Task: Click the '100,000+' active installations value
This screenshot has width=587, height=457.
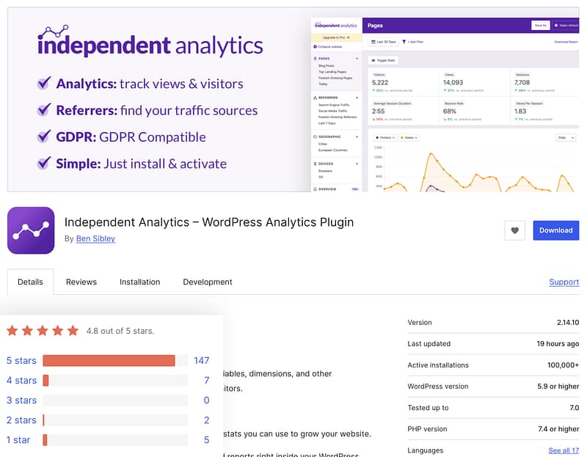Action: [x=563, y=365]
